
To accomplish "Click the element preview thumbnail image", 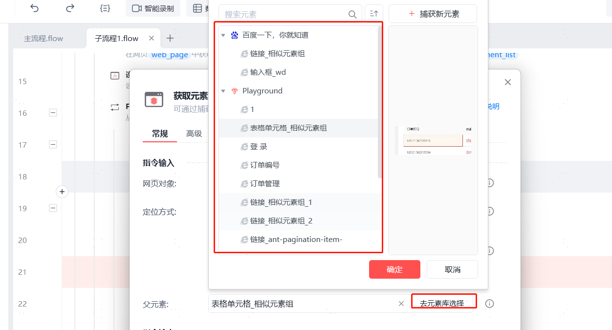I will coord(433,141).
